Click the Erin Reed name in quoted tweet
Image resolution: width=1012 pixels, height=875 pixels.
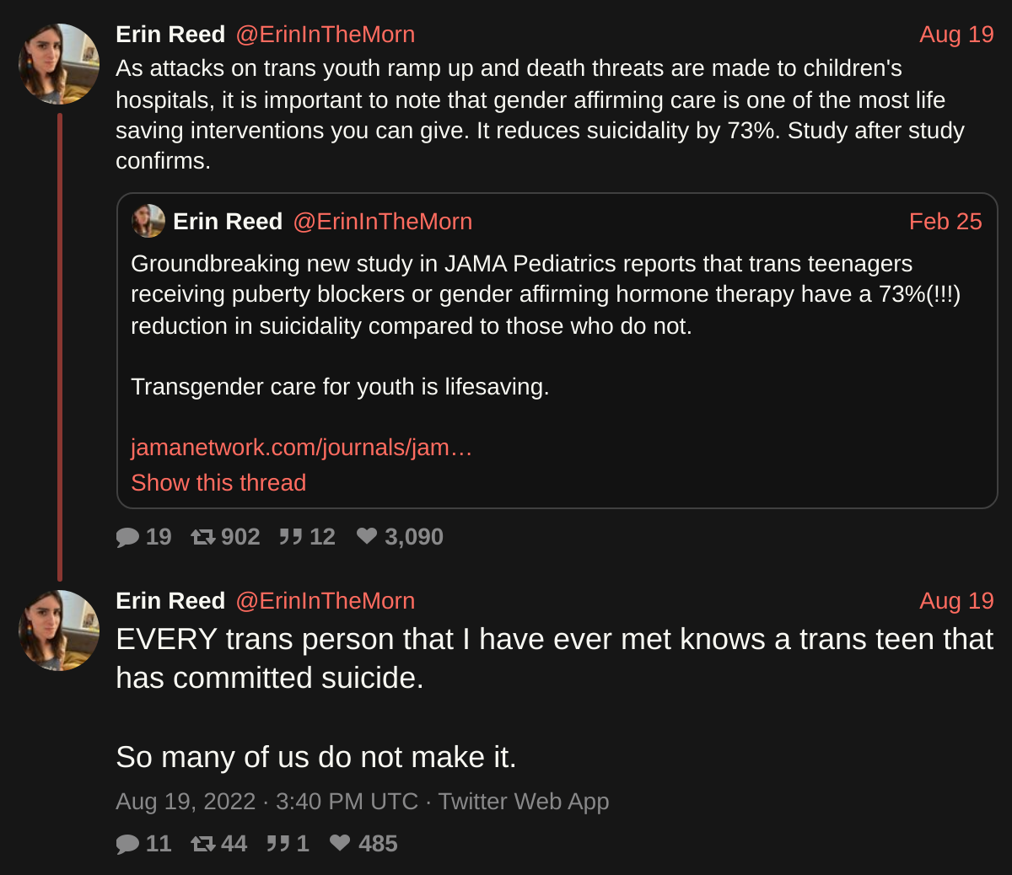tap(227, 222)
